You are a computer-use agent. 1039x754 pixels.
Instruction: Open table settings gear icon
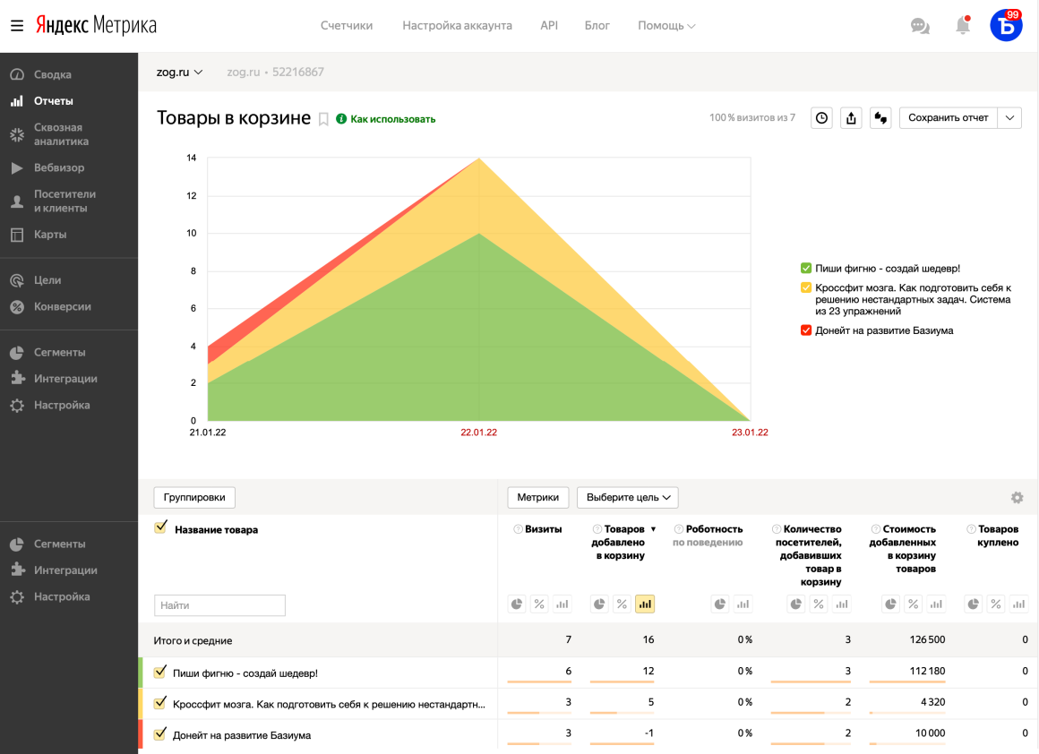click(1018, 498)
